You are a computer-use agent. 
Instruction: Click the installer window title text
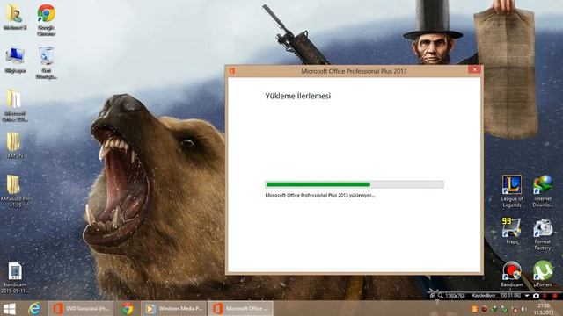click(354, 71)
